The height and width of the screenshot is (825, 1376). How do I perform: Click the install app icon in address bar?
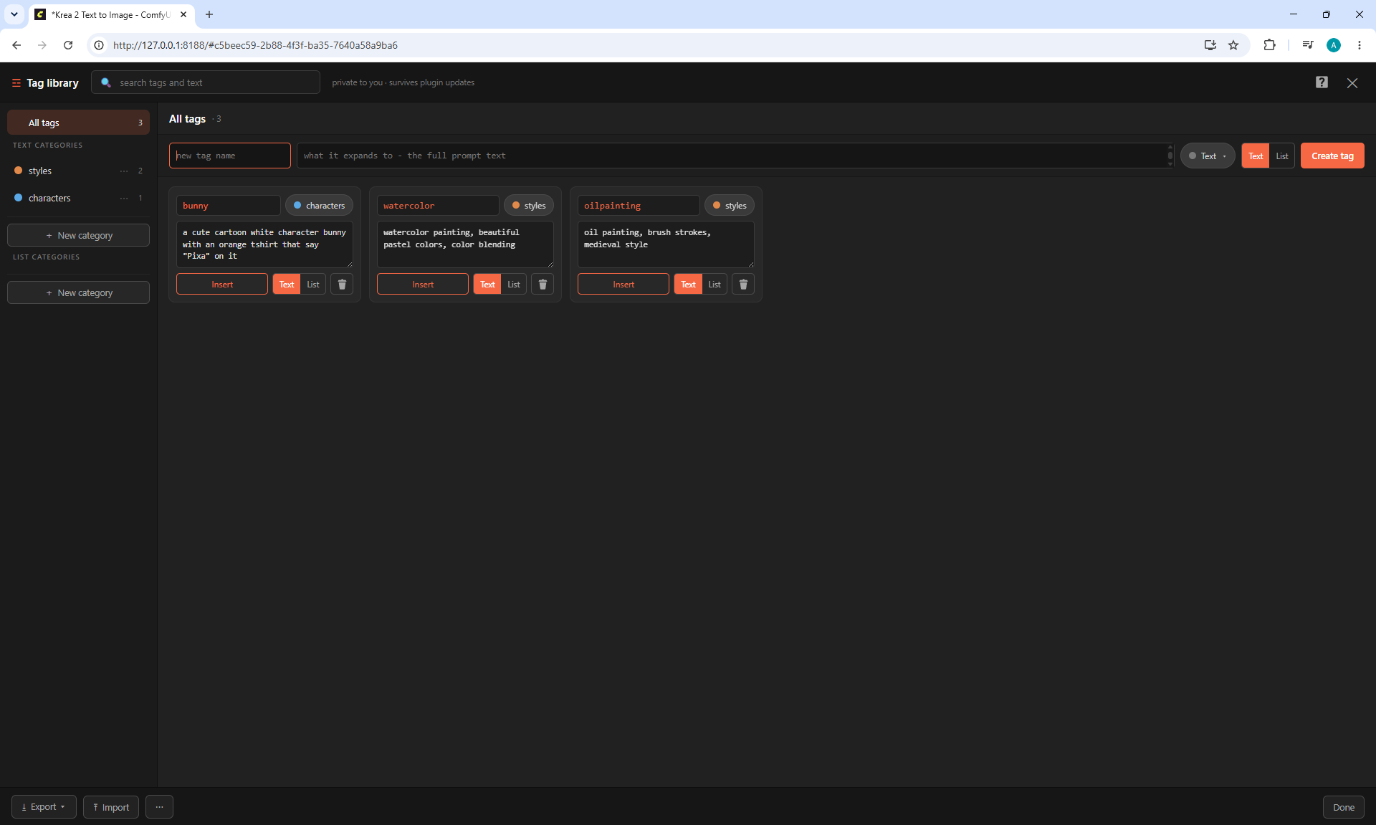(1210, 45)
